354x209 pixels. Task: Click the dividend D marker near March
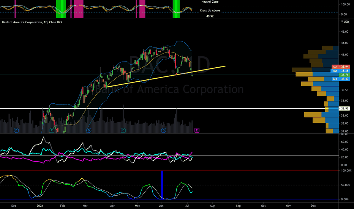pyautogui.click(x=89, y=130)
